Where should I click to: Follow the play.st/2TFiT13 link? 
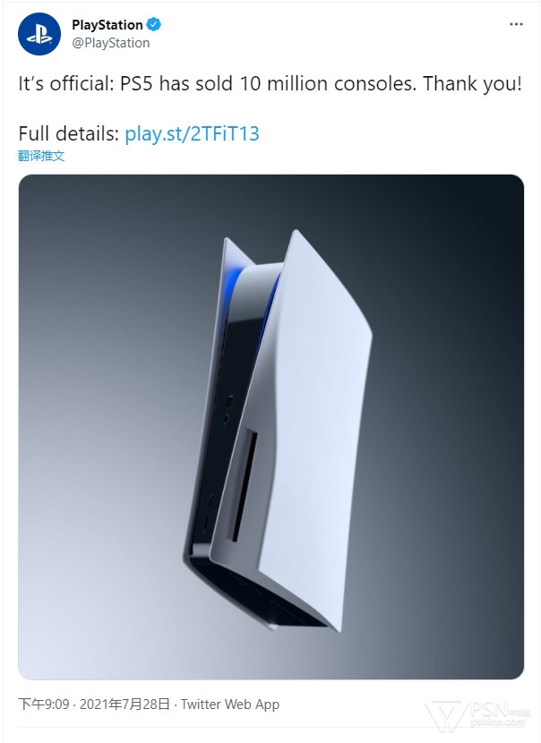(192, 133)
